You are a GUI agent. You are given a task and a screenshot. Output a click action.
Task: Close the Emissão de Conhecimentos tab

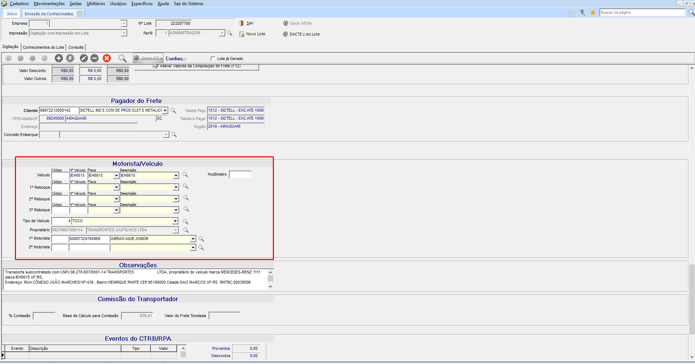[x=80, y=14]
